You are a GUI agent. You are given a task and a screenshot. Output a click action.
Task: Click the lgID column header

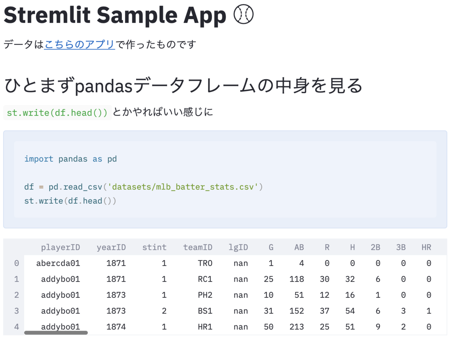point(238,248)
